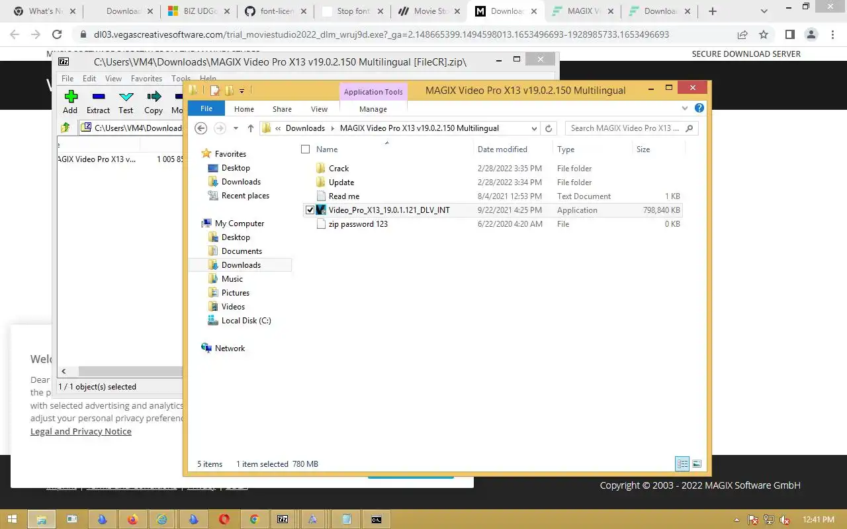Select the Crack folder
This screenshot has width=847, height=529.
click(339, 169)
